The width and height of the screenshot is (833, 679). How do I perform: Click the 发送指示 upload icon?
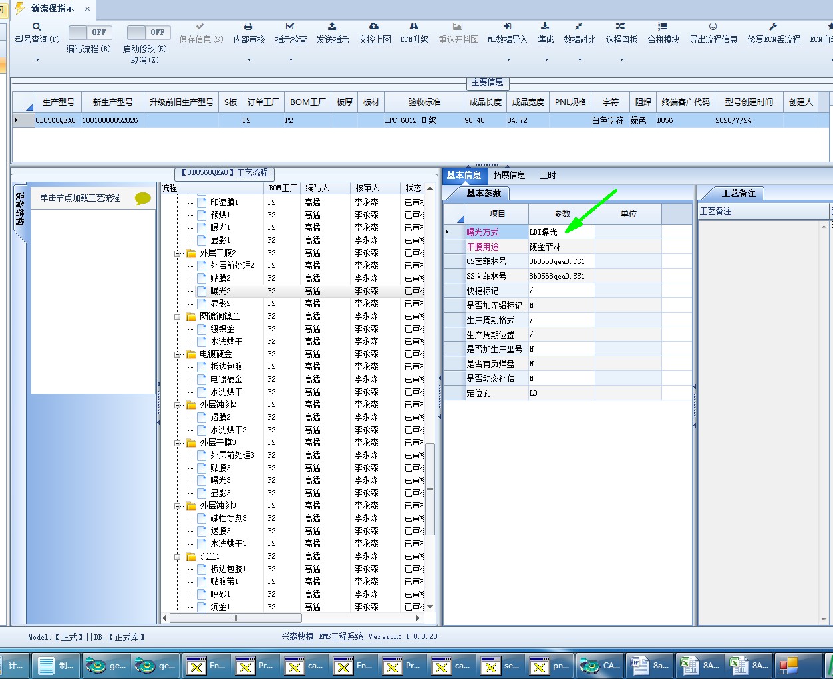[332, 27]
